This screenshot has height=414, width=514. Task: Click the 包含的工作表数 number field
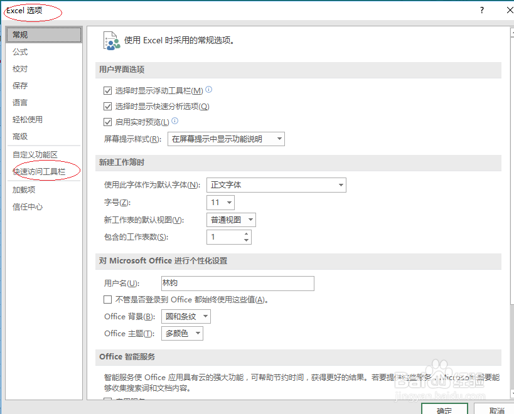225,237
